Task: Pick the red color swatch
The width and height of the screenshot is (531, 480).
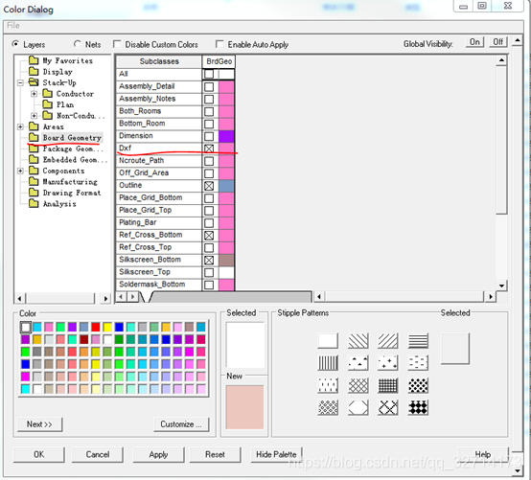Action: 96,327
